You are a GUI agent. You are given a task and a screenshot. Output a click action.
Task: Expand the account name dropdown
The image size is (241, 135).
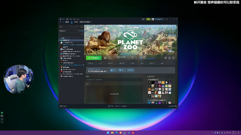pos(159,19)
